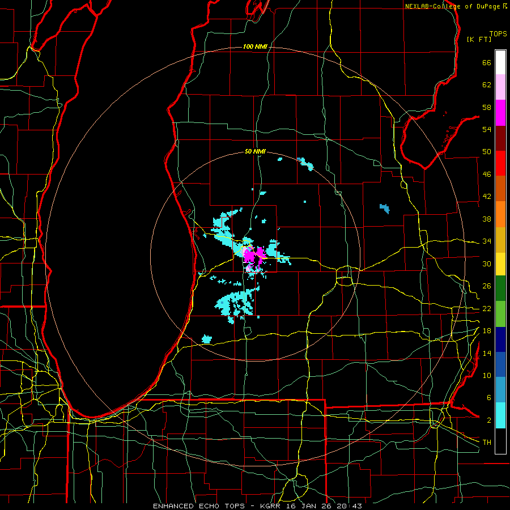510x510 pixels.
Task: Click the '50' legend value
Action: click(487, 152)
